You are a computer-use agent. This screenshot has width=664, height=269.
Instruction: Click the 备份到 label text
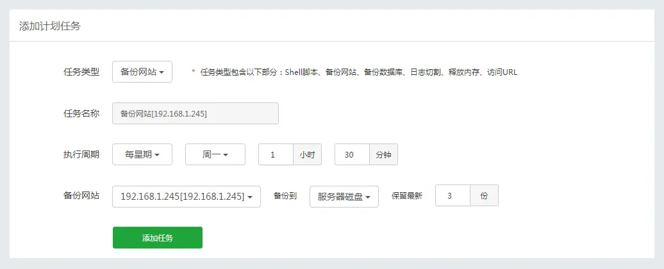285,196
